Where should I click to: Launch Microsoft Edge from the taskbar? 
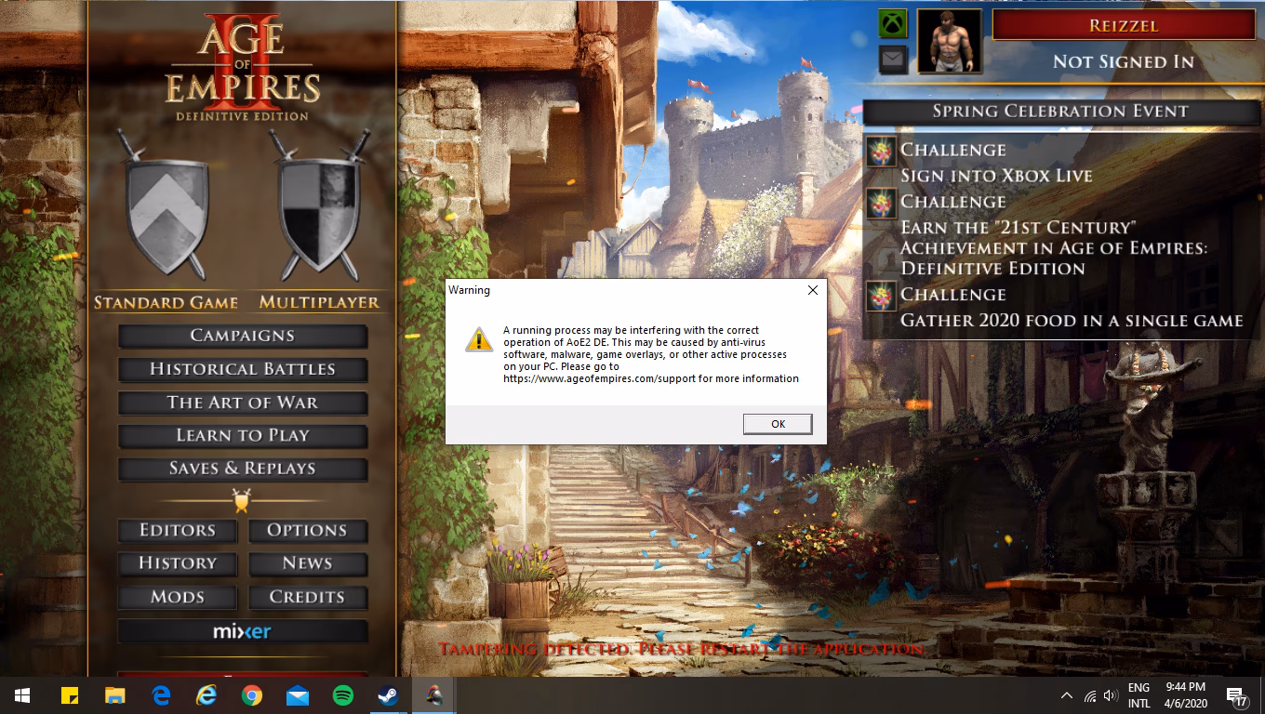pyautogui.click(x=160, y=695)
